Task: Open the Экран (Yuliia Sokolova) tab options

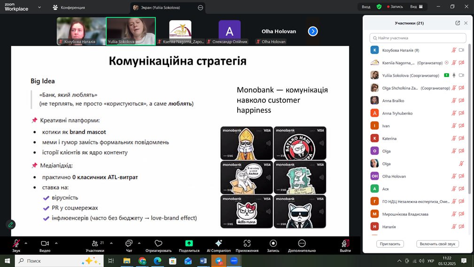Action: coord(201,8)
